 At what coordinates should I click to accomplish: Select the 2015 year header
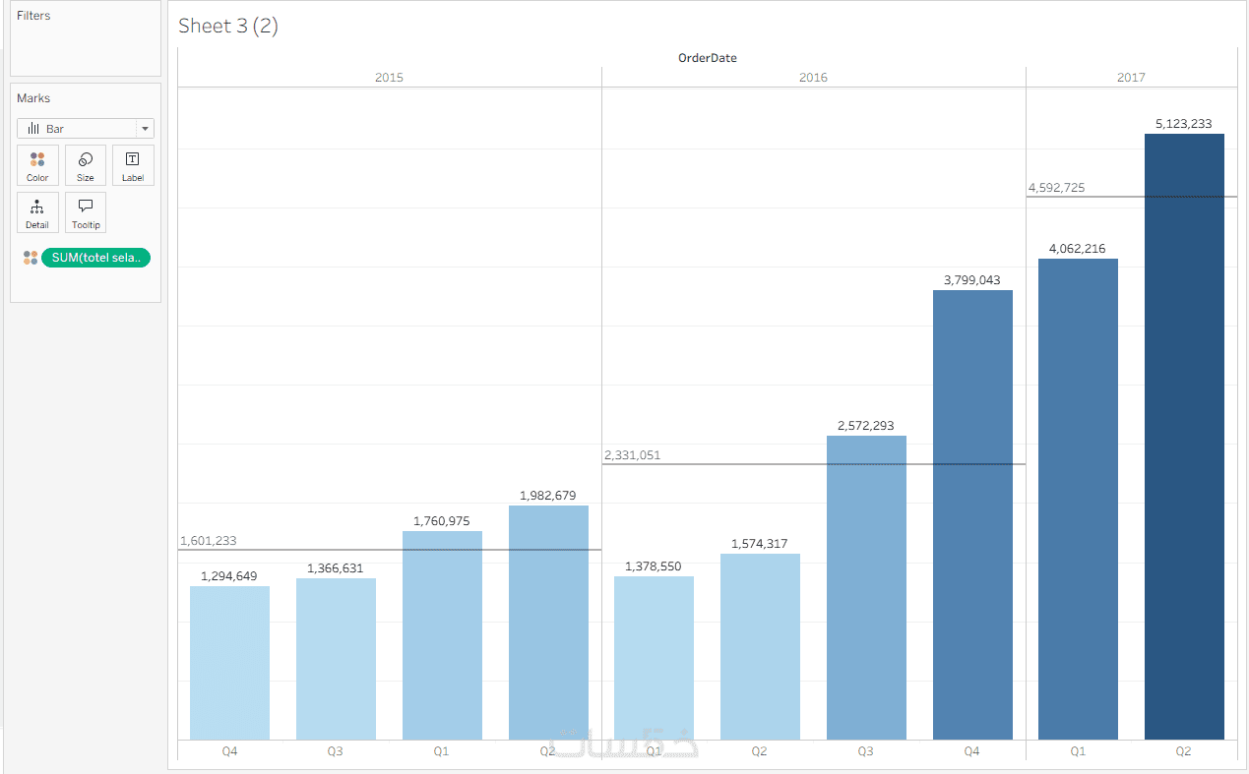(389, 78)
